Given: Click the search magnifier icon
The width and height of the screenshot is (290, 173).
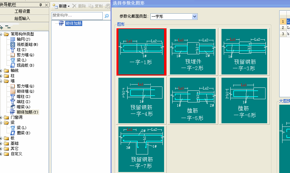Looking at the screenshot, I should pos(107,16).
